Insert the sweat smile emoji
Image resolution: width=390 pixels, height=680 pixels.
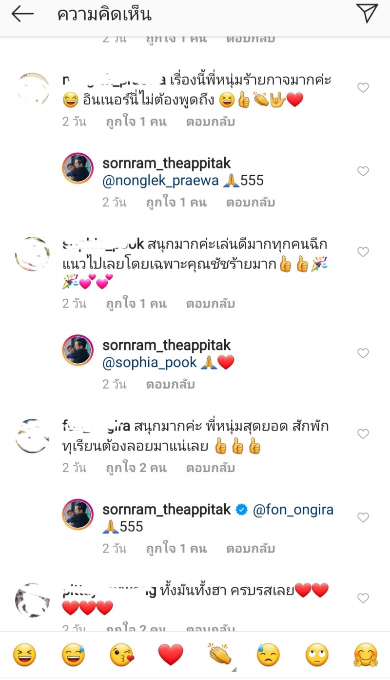click(x=73, y=655)
